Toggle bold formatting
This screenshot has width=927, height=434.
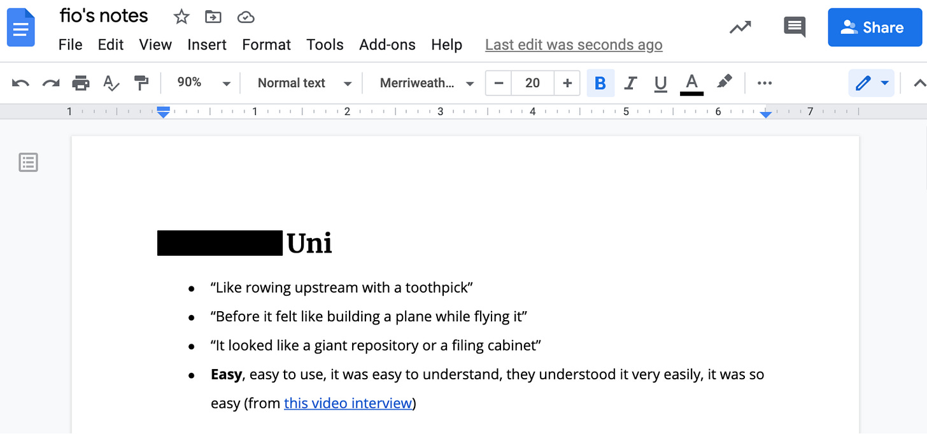600,83
